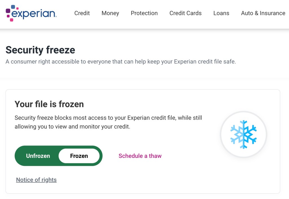The width and height of the screenshot is (289, 199).
Task: Open the Credit menu
Action: [82, 13]
